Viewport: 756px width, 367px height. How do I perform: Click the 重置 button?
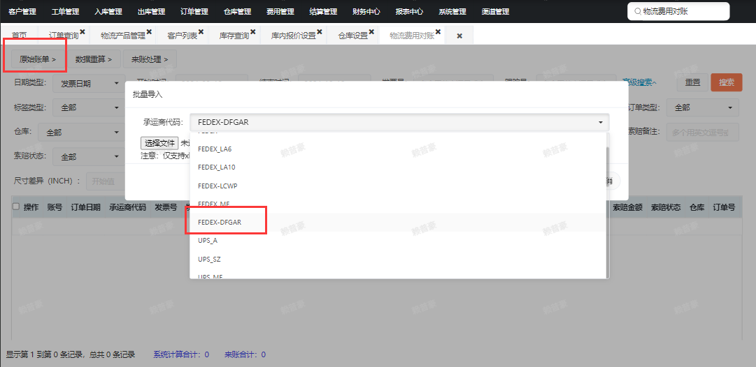pyautogui.click(x=692, y=82)
